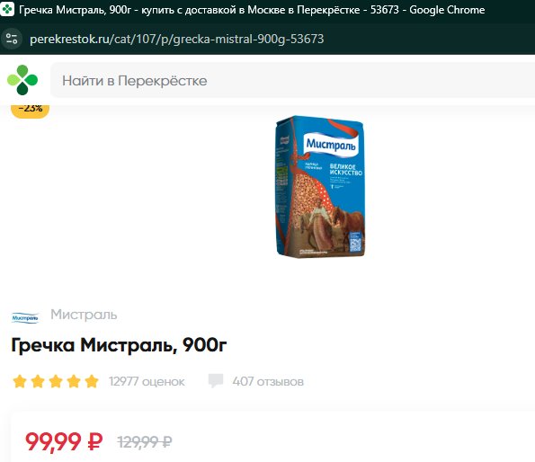Open site information icon in address bar
The height and width of the screenshot is (462, 535).
(x=12, y=39)
